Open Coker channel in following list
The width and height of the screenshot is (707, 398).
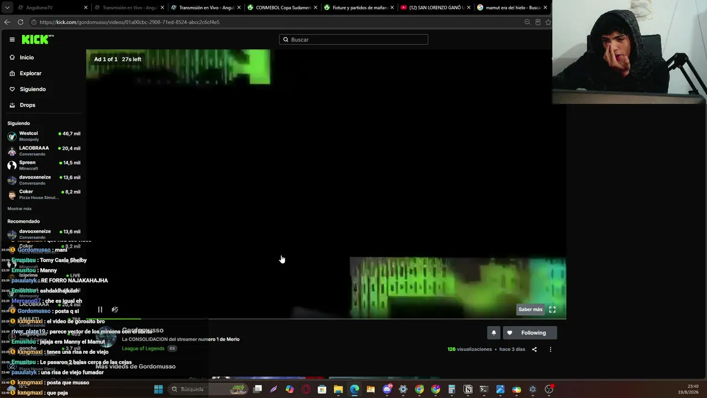(x=44, y=195)
